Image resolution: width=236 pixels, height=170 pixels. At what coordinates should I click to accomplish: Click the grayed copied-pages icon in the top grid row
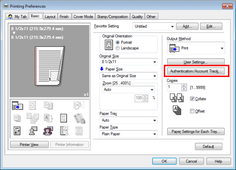point(48,105)
